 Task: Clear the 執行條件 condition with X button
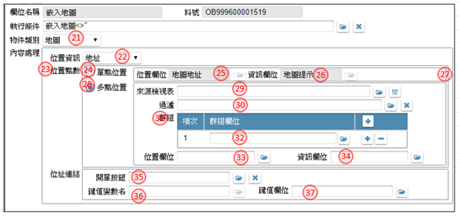pyautogui.click(x=359, y=27)
